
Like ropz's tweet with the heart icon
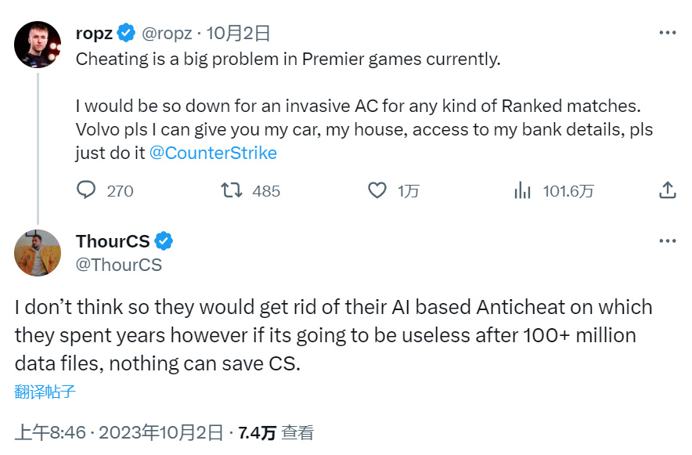[x=377, y=190]
